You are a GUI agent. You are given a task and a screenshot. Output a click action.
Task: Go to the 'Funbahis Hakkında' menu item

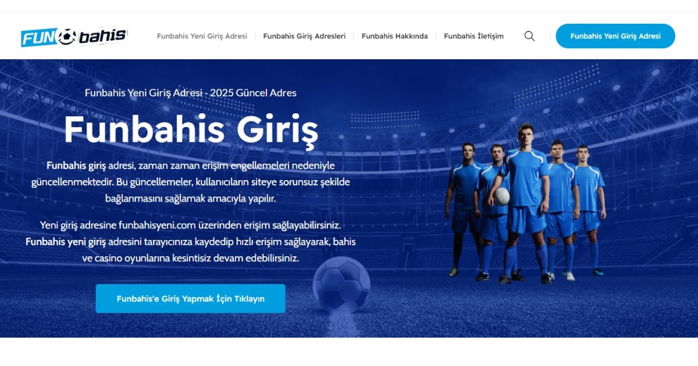(394, 36)
